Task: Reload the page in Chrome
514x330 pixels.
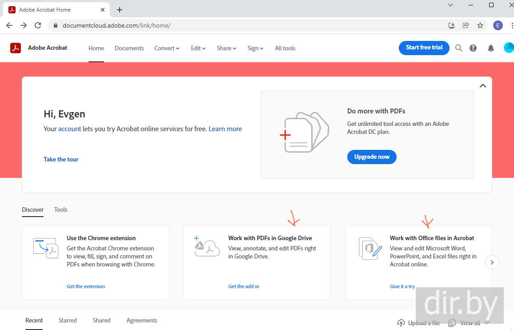Action: click(x=38, y=25)
